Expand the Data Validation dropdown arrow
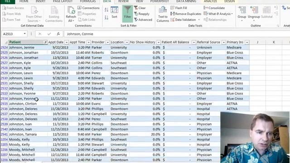Viewport: 290px width, 163px height. point(199,20)
